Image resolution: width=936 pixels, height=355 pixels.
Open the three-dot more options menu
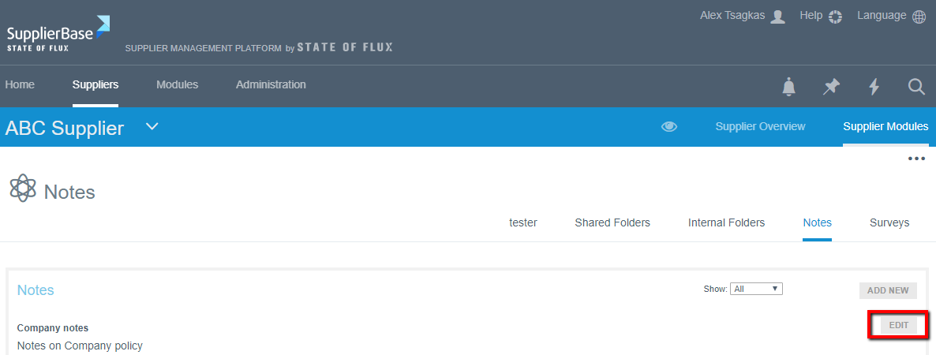[915, 159]
